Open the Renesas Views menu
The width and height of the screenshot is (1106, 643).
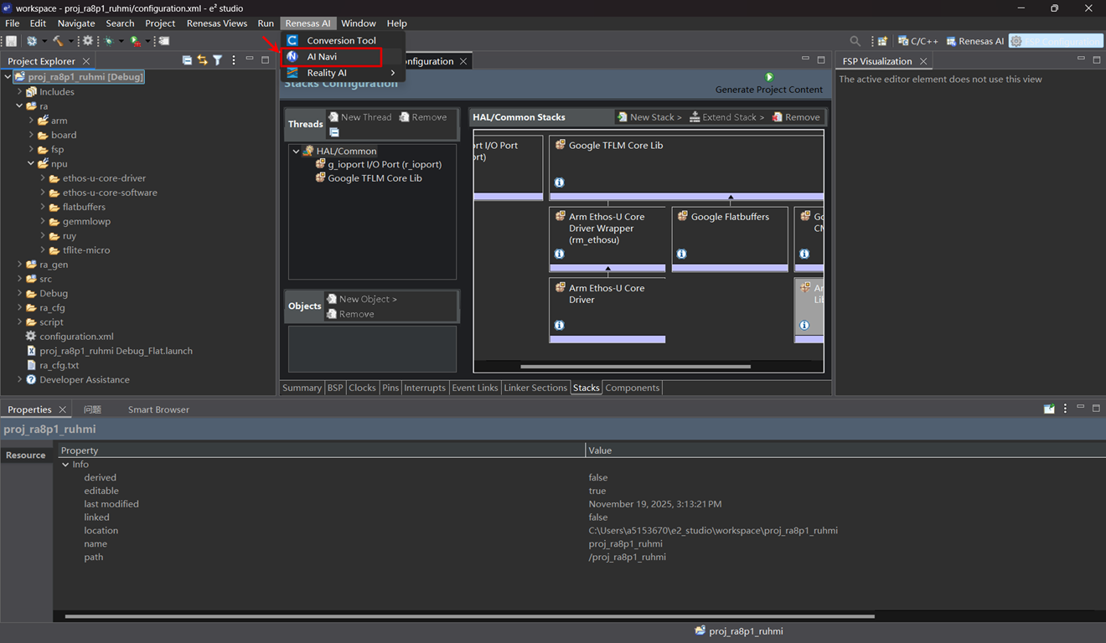click(216, 23)
